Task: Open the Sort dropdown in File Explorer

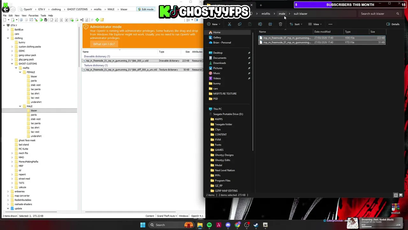Action: (x=296, y=24)
